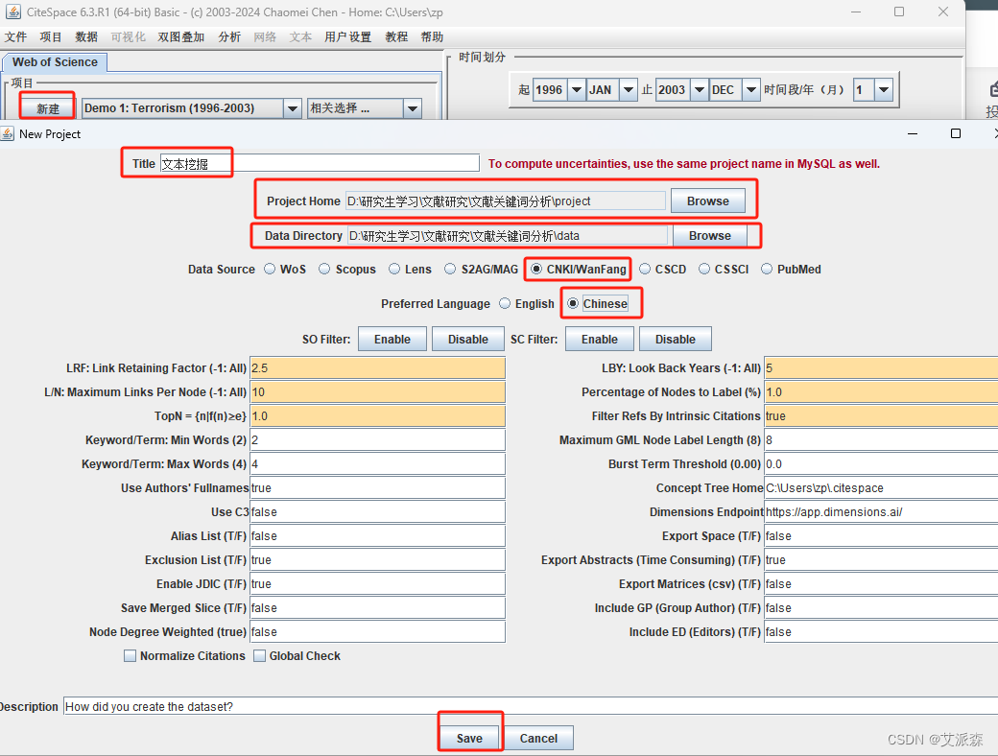Open the start year 1996 dropdown
Image resolution: width=998 pixels, height=756 pixels.
[576, 90]
